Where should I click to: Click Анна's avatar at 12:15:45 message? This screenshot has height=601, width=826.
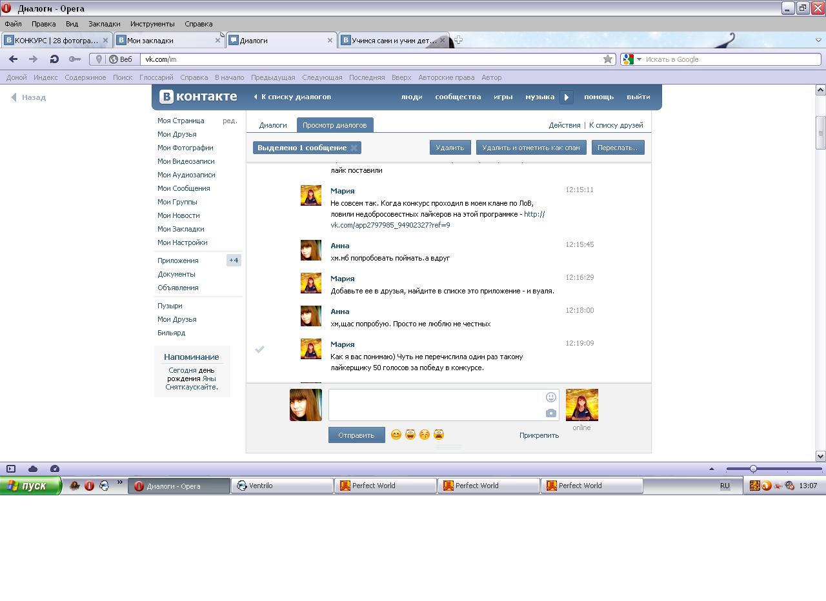pyautogui.click(x=311, y=250)
